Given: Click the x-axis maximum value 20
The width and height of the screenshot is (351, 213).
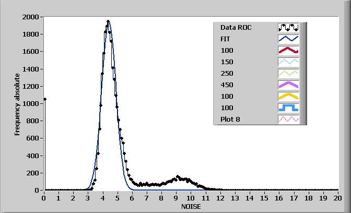Looking at the screenshot, I should [x=337, y=198].
